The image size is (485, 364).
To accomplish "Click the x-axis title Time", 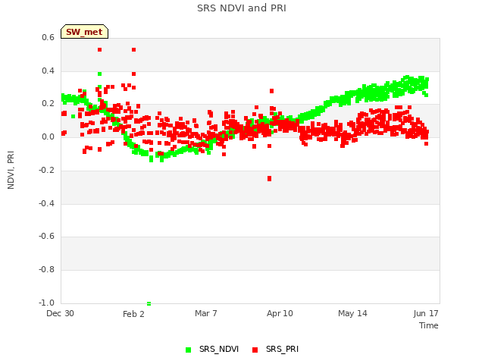I will coord(429,325).
